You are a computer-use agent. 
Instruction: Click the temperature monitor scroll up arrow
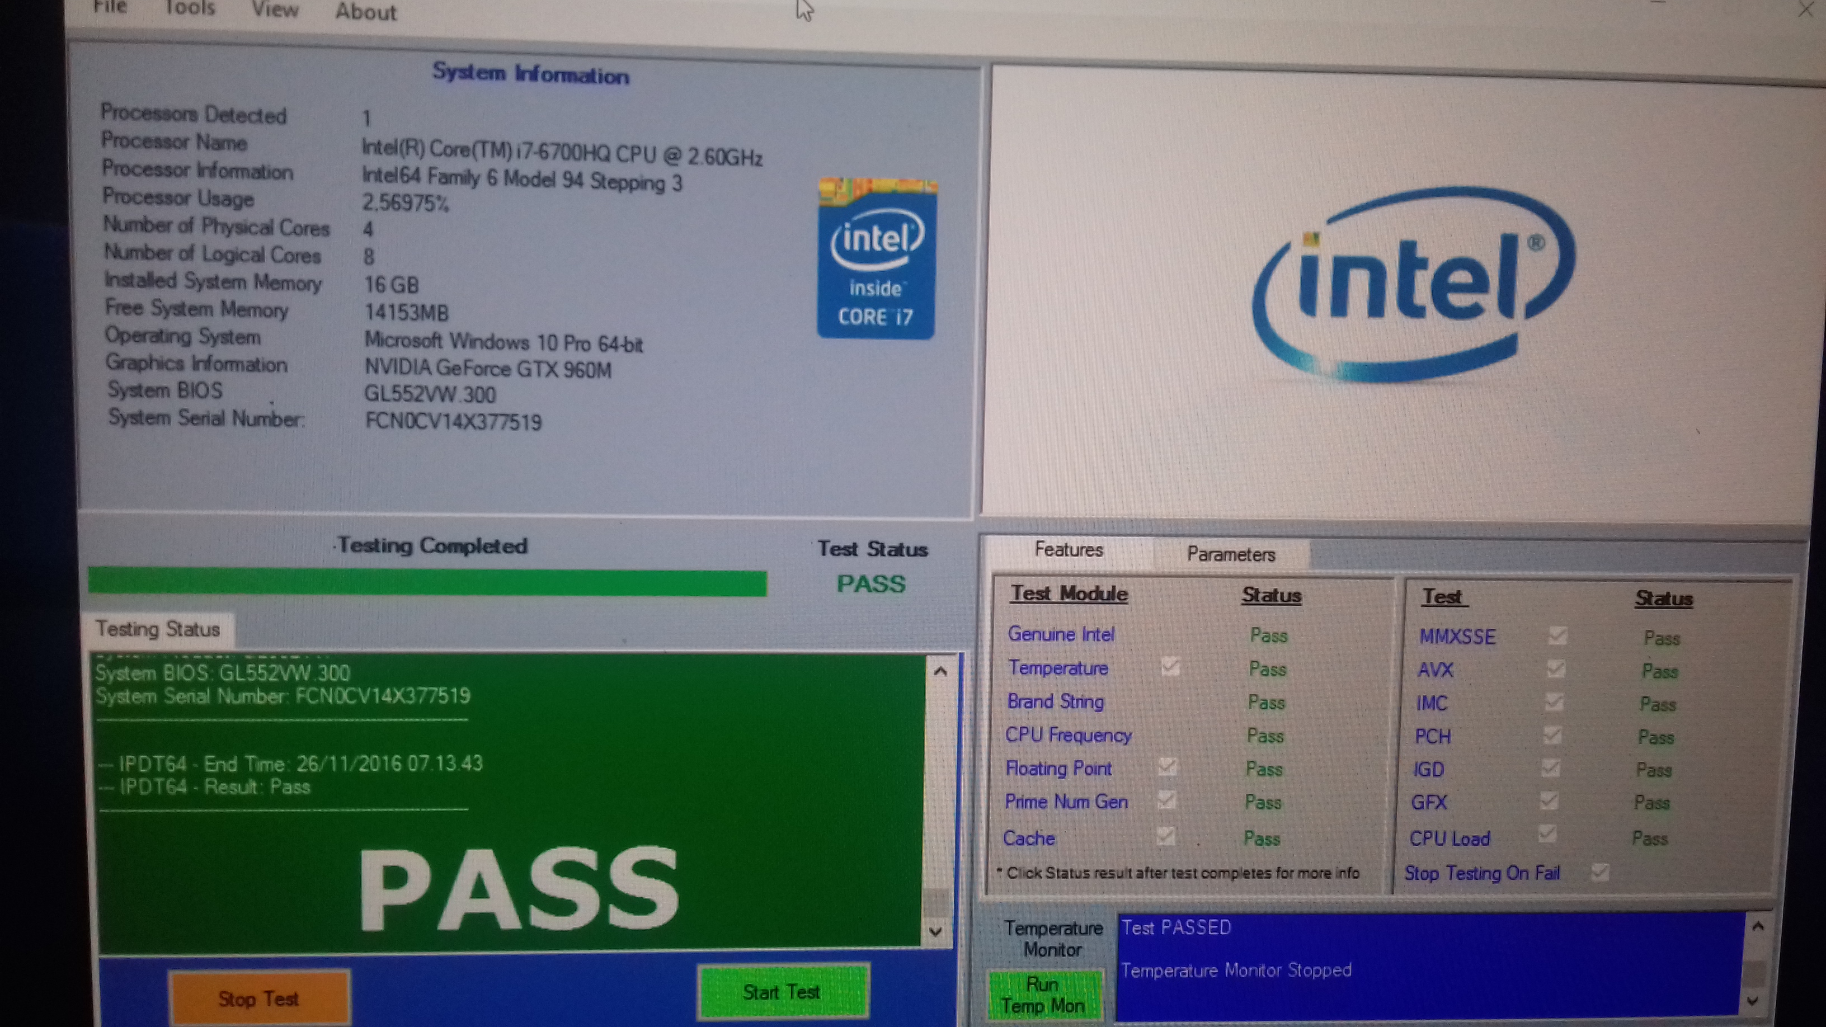click(1758, 926)
